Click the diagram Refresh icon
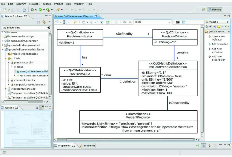The height and width of the screenshot is (157, 232). [75, 22]
